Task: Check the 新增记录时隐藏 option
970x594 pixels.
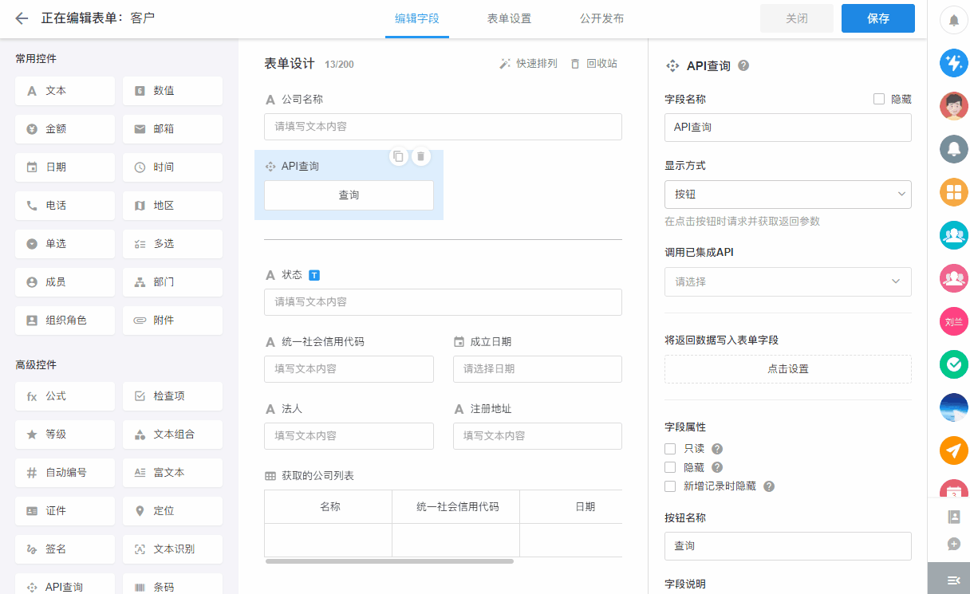Action: [x=670, y=486]
